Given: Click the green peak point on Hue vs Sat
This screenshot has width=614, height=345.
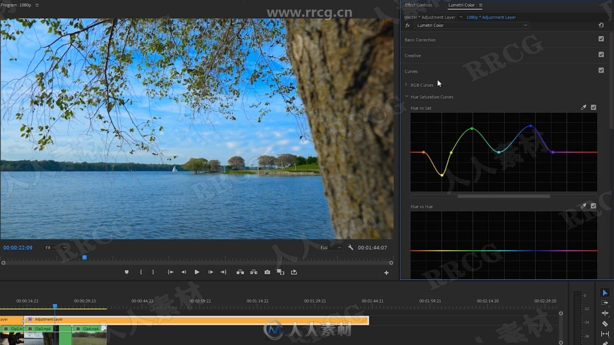Looking at the screenshot, I should [x=472, y=128].
